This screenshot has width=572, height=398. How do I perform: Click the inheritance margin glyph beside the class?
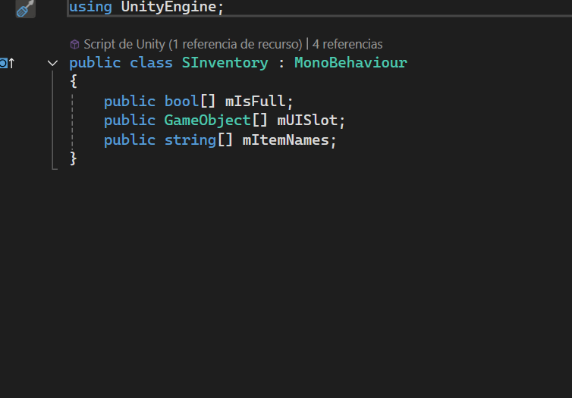pos(8,63)
